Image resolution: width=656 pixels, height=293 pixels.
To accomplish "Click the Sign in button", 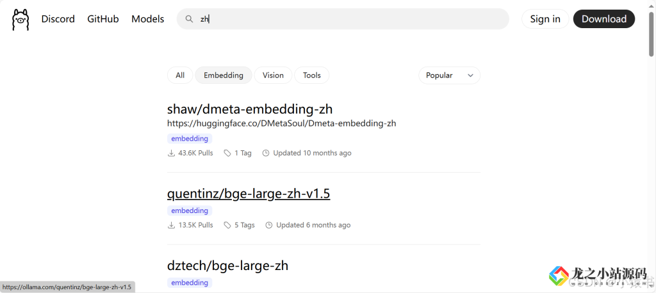I will click(545, 19).
